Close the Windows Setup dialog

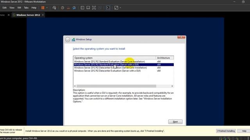(181, 37)
